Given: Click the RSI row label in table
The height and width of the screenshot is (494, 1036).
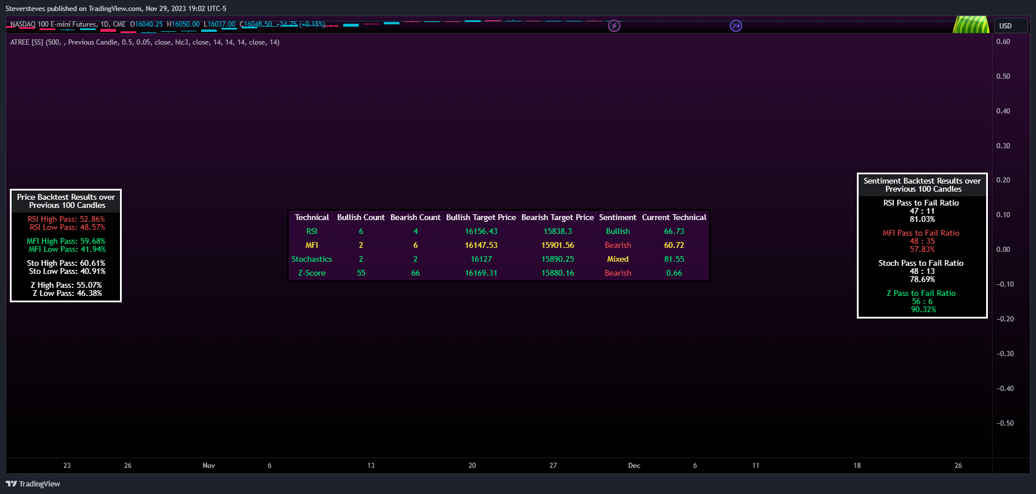Looking at the screenshot, I should click(312, 231).
